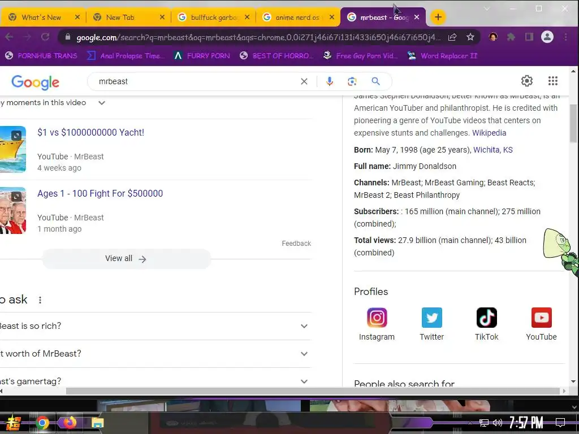Click the address bar URL
Screen dimensions: 579x434
point(258,37)
